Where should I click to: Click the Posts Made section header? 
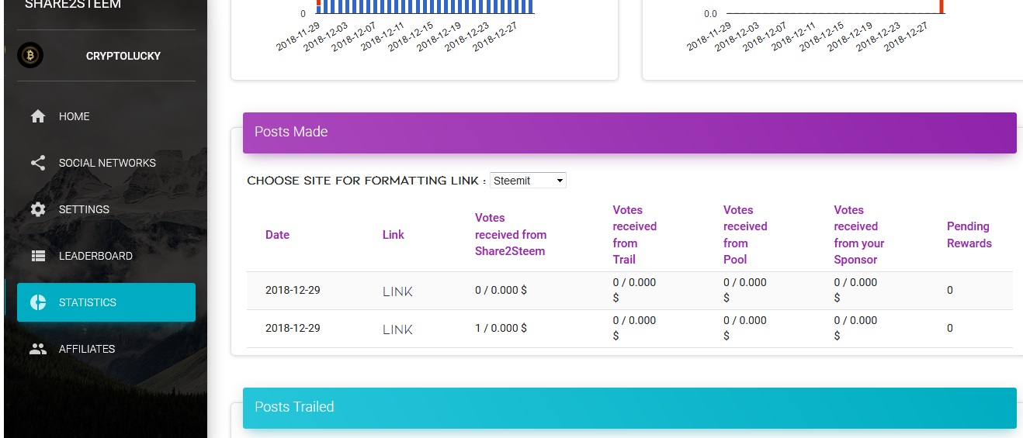pos(629,133)
